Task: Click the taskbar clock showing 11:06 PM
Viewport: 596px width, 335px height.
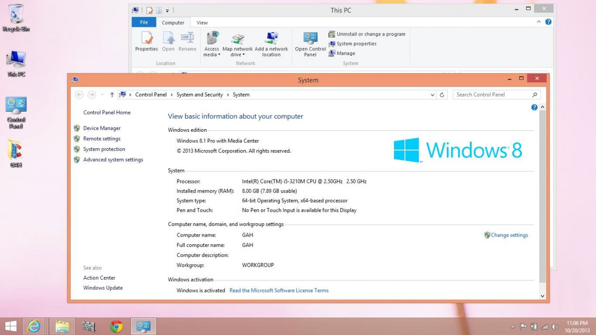Action: pos(577,327)
